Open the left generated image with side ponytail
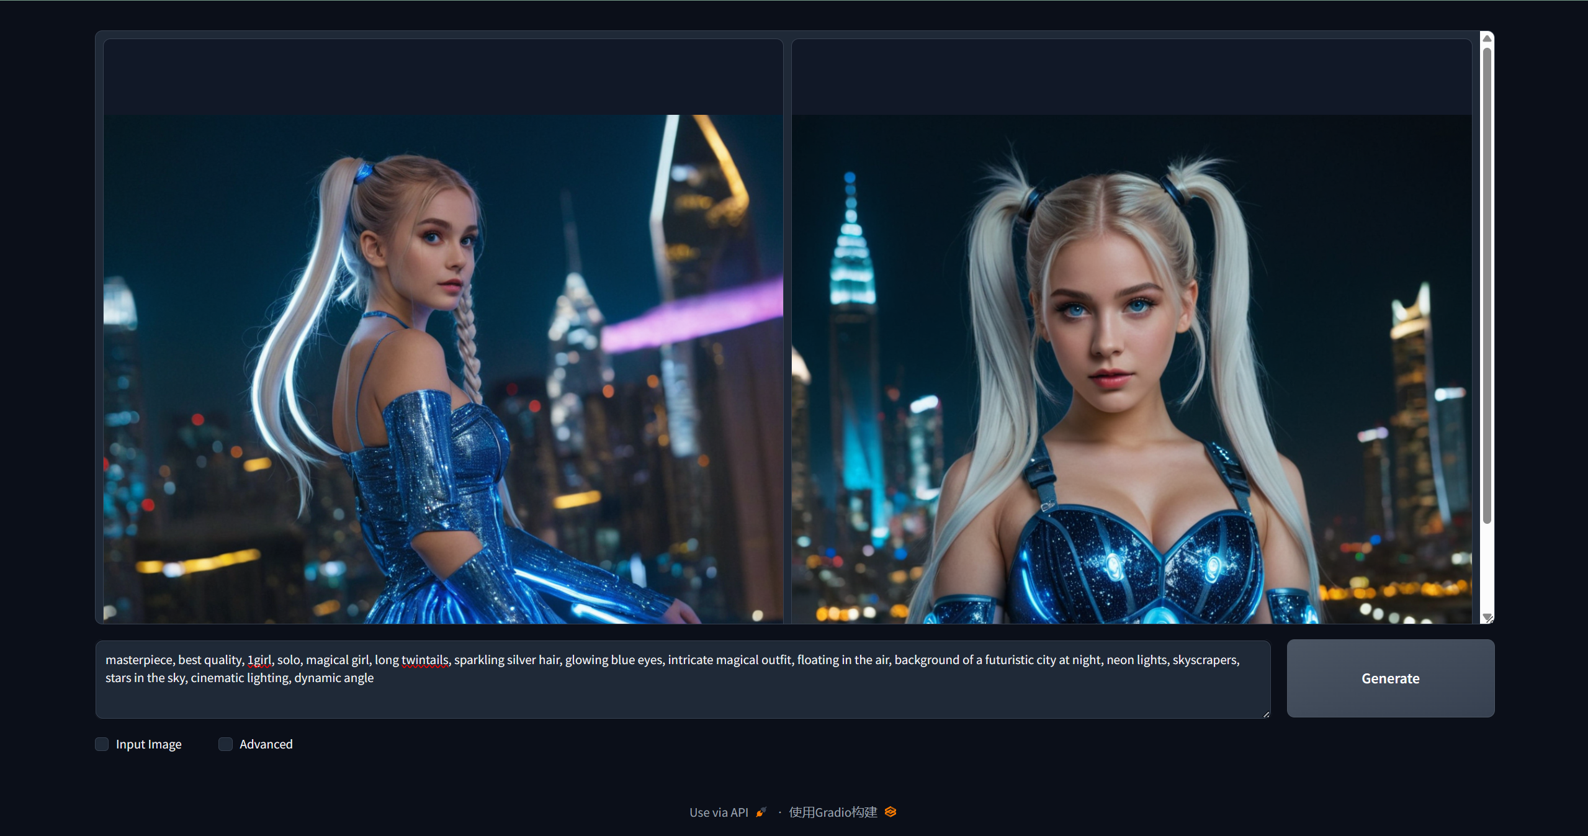Image resolution: width=1588 pixels, height=836 pixels. click(442, 369)
